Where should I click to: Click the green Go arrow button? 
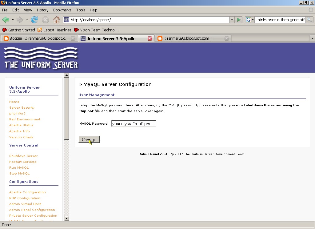[x=239, y=20]
